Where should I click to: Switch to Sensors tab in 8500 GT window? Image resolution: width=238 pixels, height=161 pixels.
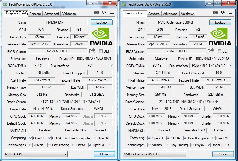(154, 14)
